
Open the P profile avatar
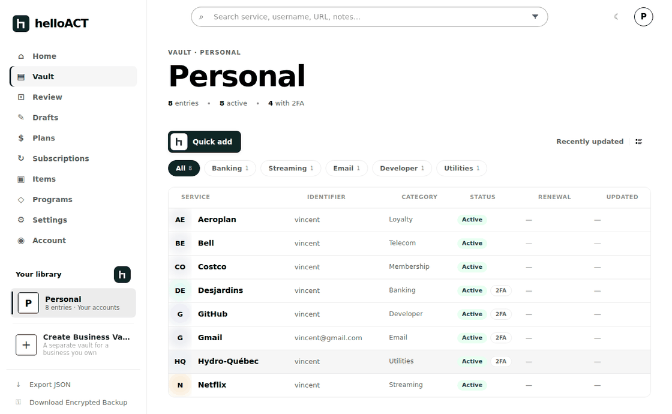[x=643, y=17]
